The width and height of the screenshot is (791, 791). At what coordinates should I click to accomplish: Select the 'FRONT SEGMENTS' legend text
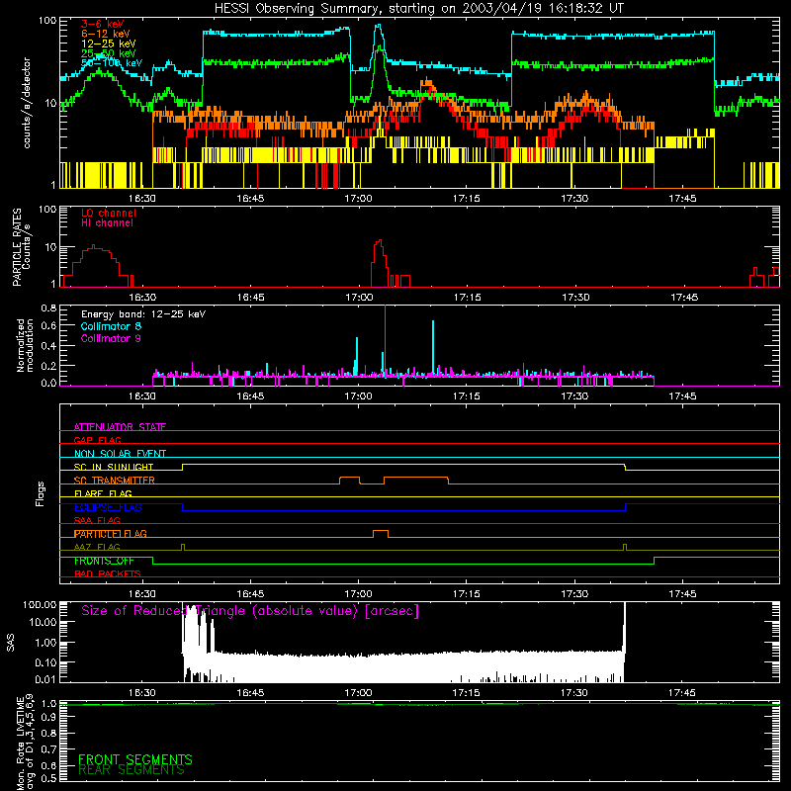(135, 759)
